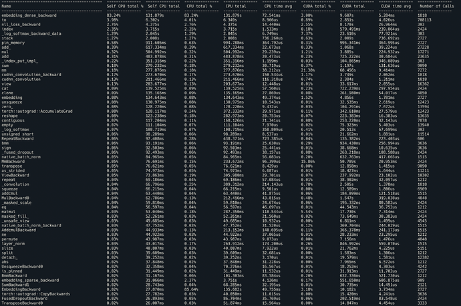Select the clone row name
461x306 pixels.
7,93
